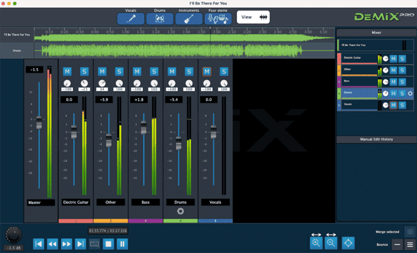Click circle icon under Drums channel name
The width and height of the screenshot is (417, 253).
[180, 211]
